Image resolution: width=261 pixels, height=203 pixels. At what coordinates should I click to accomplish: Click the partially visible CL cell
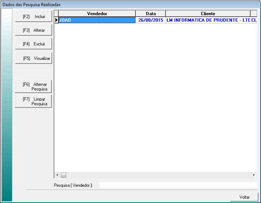[254, 20]
